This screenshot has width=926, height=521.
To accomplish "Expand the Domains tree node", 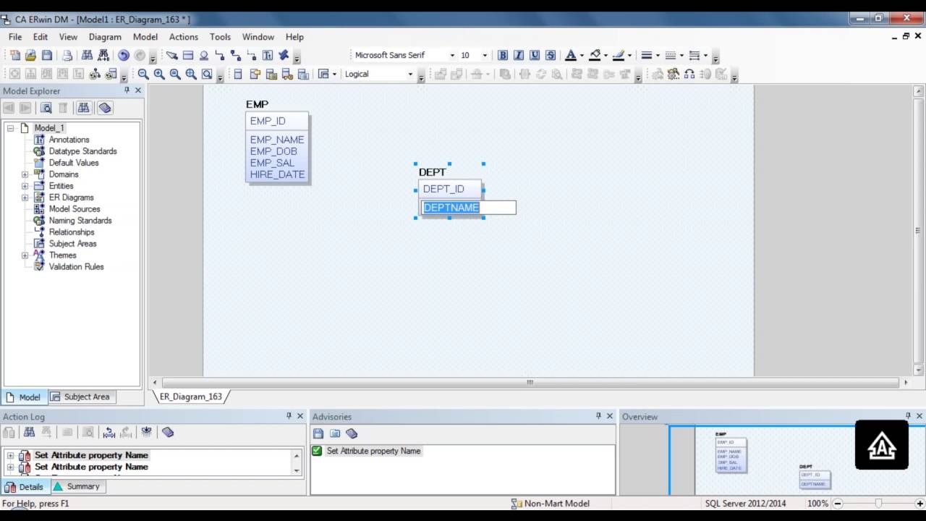I will [x=25, y=174].
